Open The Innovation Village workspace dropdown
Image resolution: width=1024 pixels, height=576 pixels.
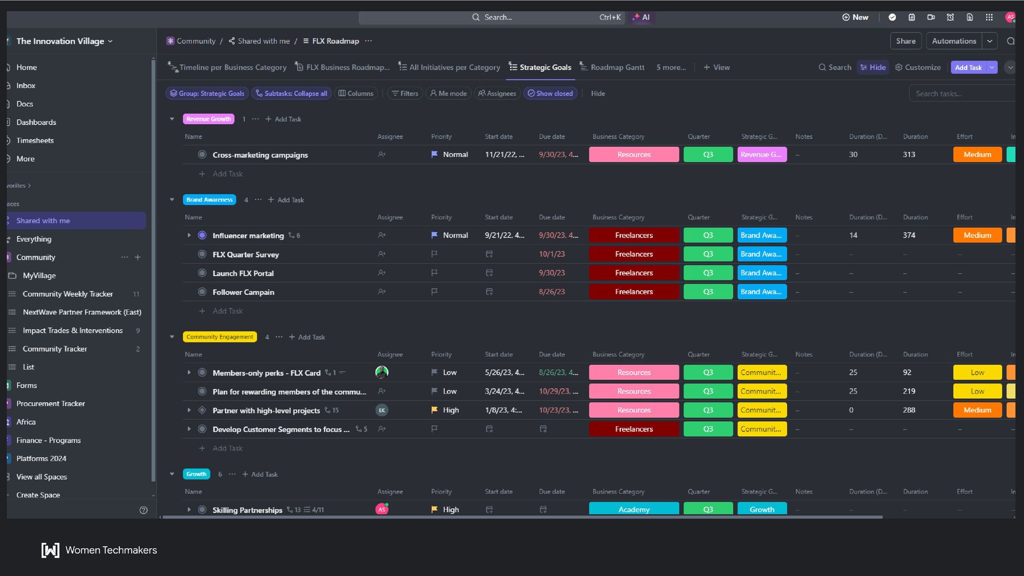[65, 41]
